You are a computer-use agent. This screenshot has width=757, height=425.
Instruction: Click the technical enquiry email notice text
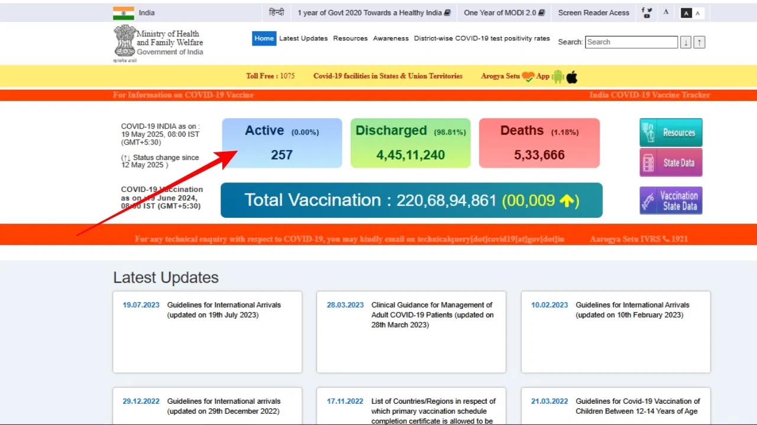350,239
